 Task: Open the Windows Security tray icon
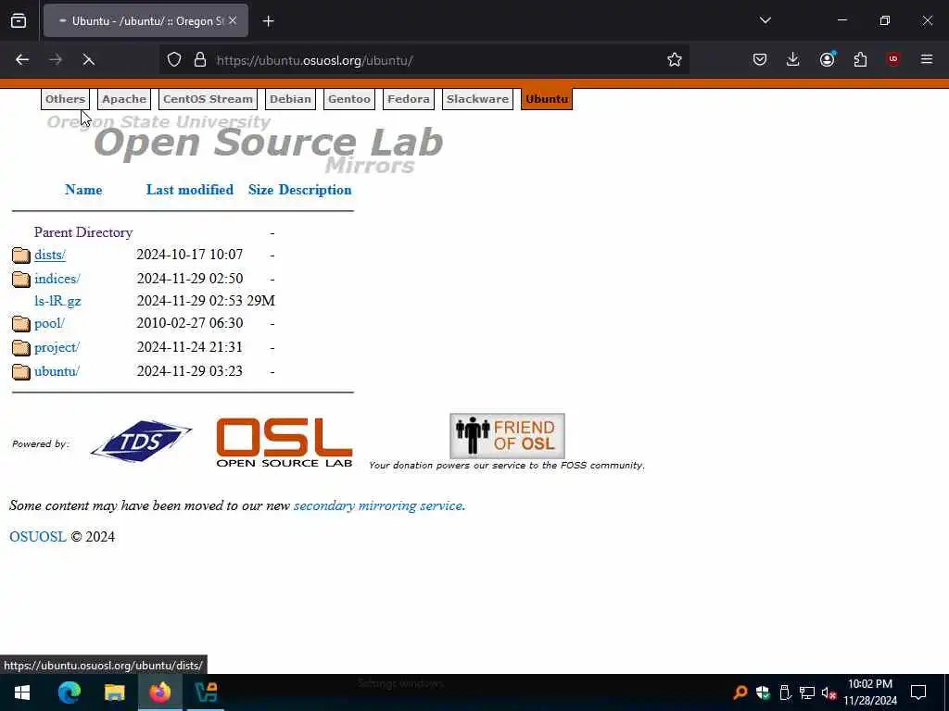[763, 692]
